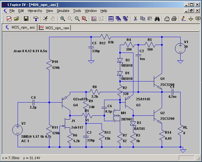Click the 2SC5200 label of Q1
The width and height of the screenshot is (202, 162).
coord(167,85)
